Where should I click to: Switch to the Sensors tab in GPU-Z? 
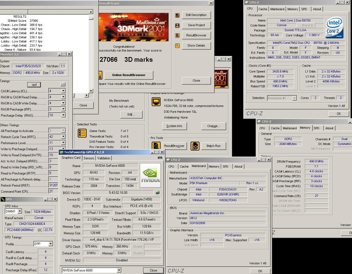[89, 158]
